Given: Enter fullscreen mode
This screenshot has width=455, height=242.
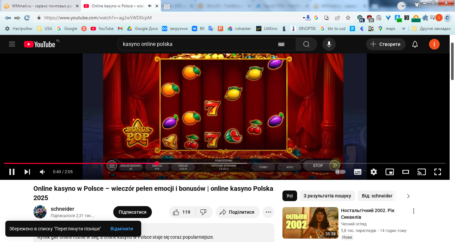Looking at the screenshot, I should (438, 172).
